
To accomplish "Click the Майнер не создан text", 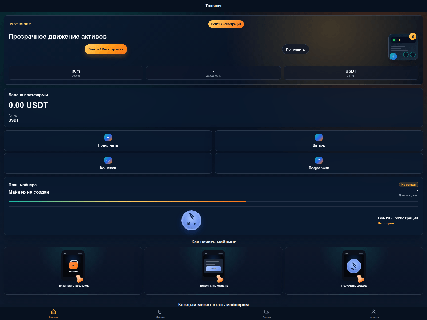I will point(29,192).
